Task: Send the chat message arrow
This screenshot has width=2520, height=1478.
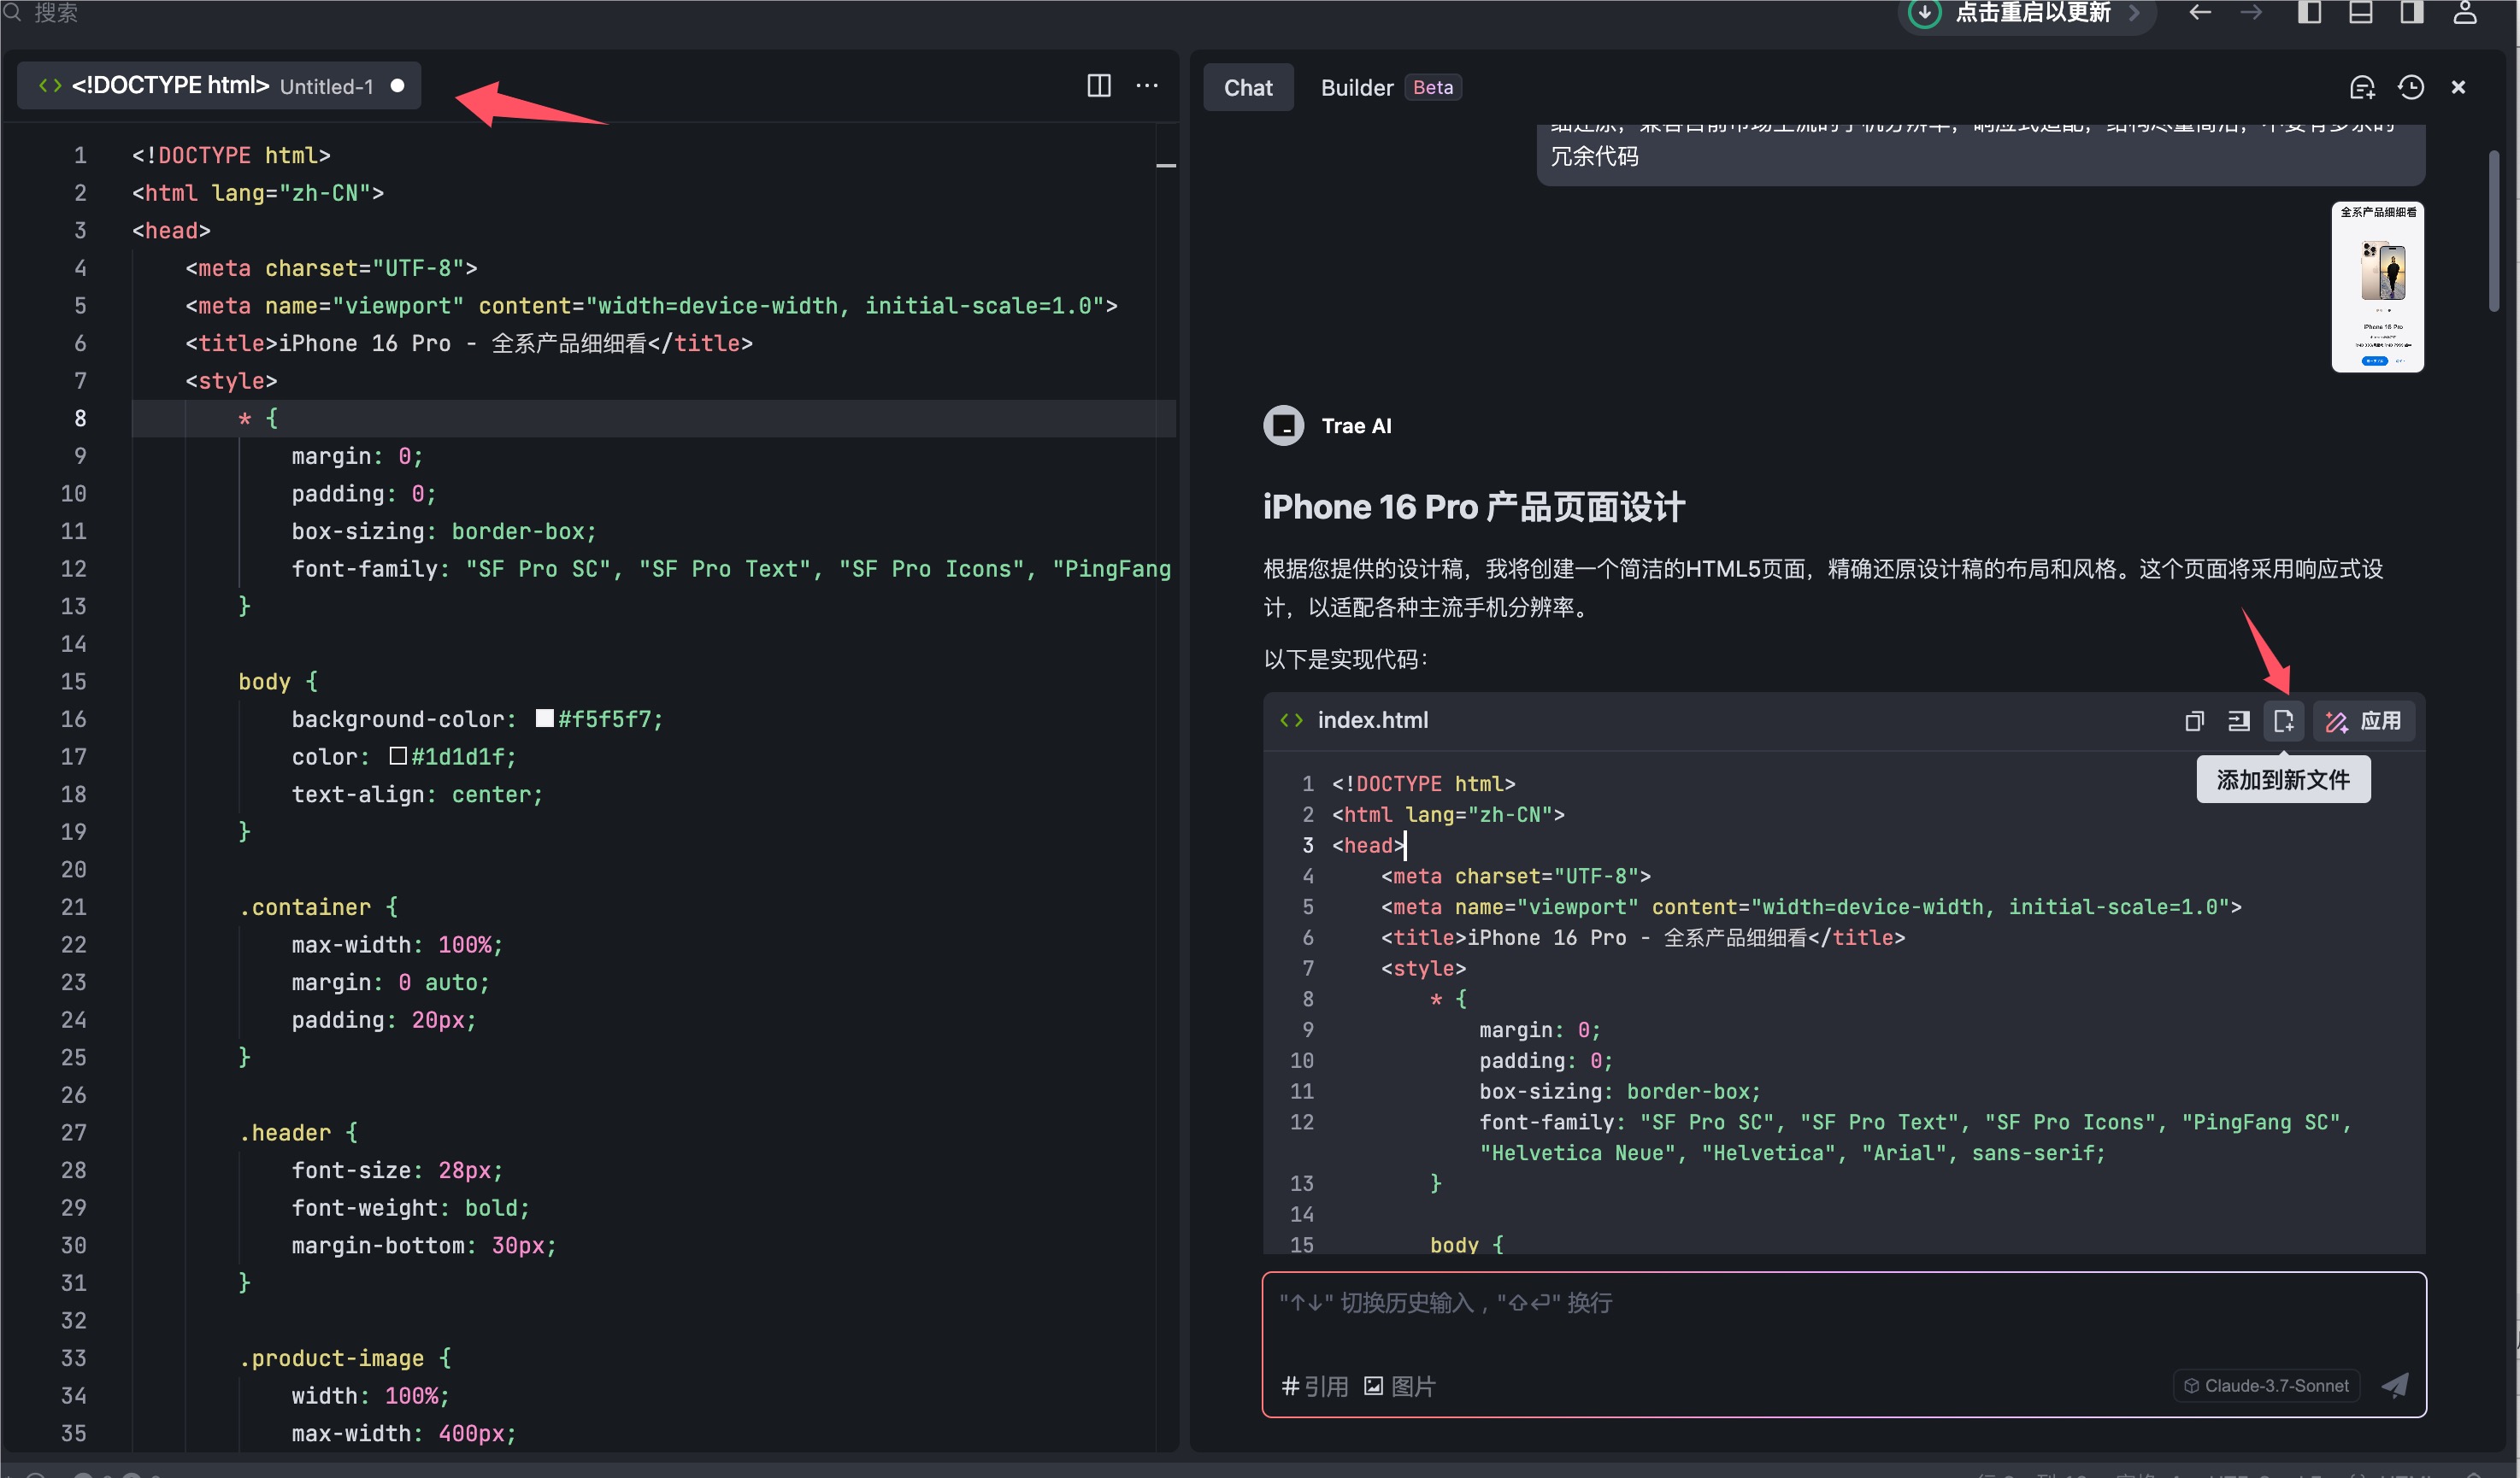Action: [2395, 1385]
